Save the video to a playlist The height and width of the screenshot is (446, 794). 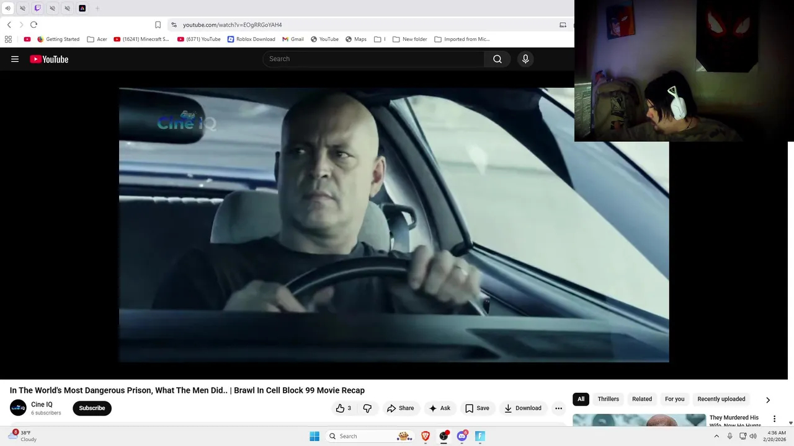point(477,408)
